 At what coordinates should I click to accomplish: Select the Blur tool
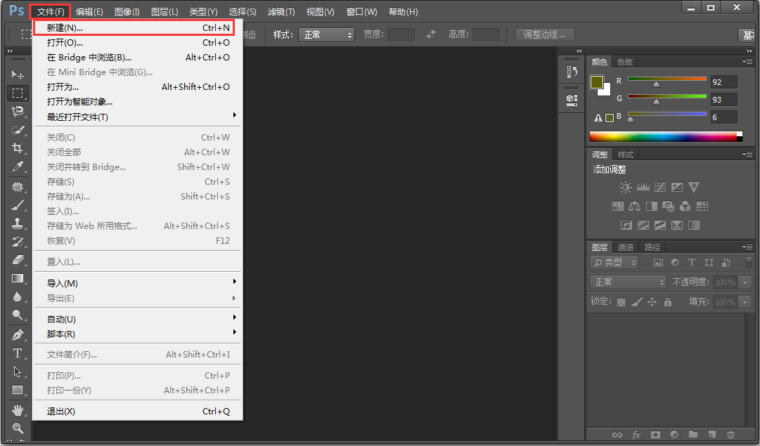(18, 297)
